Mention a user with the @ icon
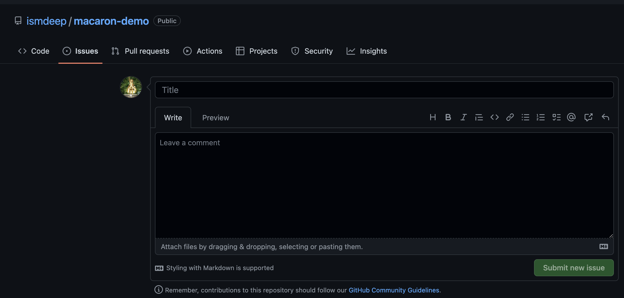 point(572,117)
